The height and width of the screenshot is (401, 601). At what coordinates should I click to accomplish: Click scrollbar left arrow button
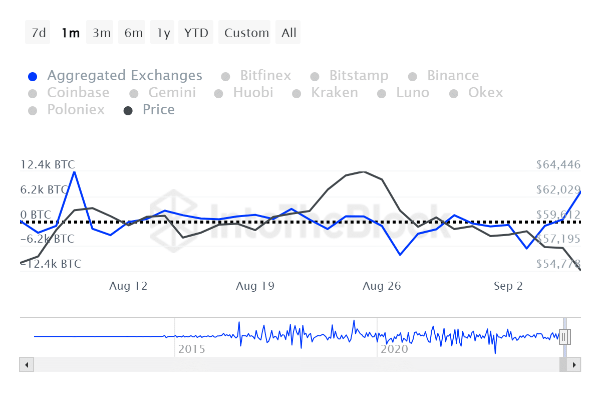click(27, 364)
